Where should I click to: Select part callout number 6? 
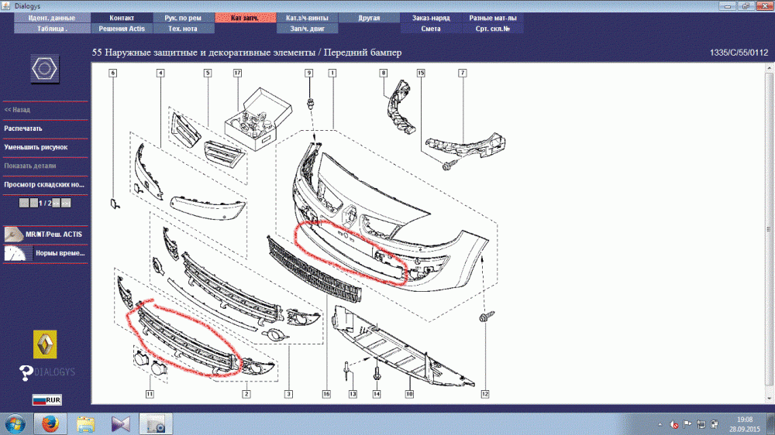pyautogui.click(x=112, y=73)
